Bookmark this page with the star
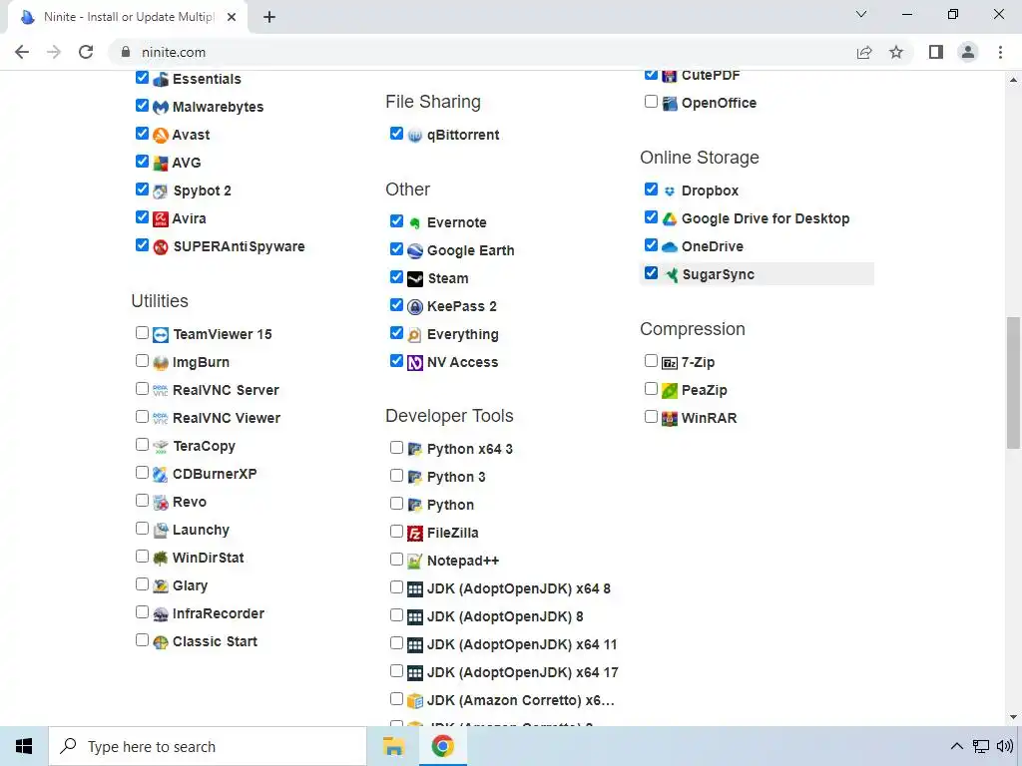Image resolution: width=1022 pixels, height=766 pixels. (x=896, y=52)
